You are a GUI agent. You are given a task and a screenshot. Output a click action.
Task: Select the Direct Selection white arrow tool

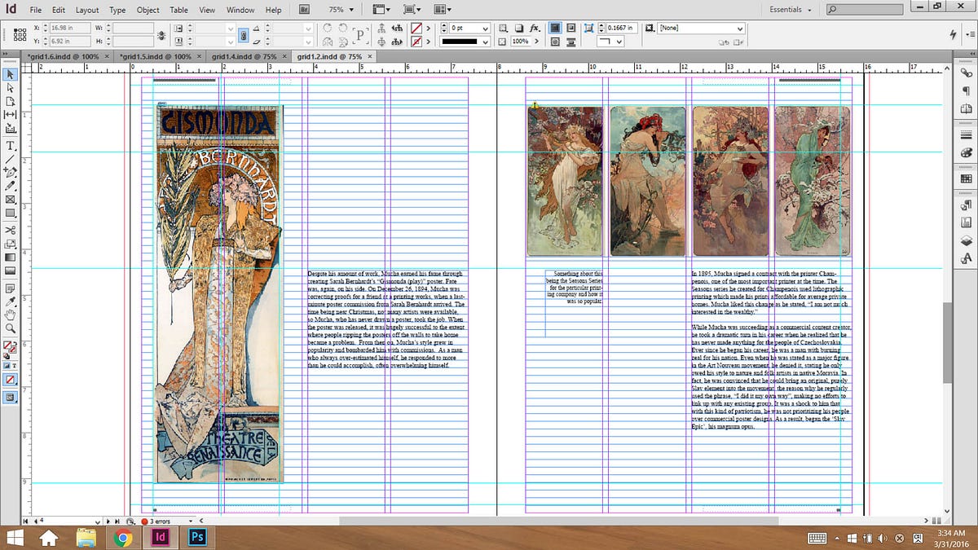(11, 87)
